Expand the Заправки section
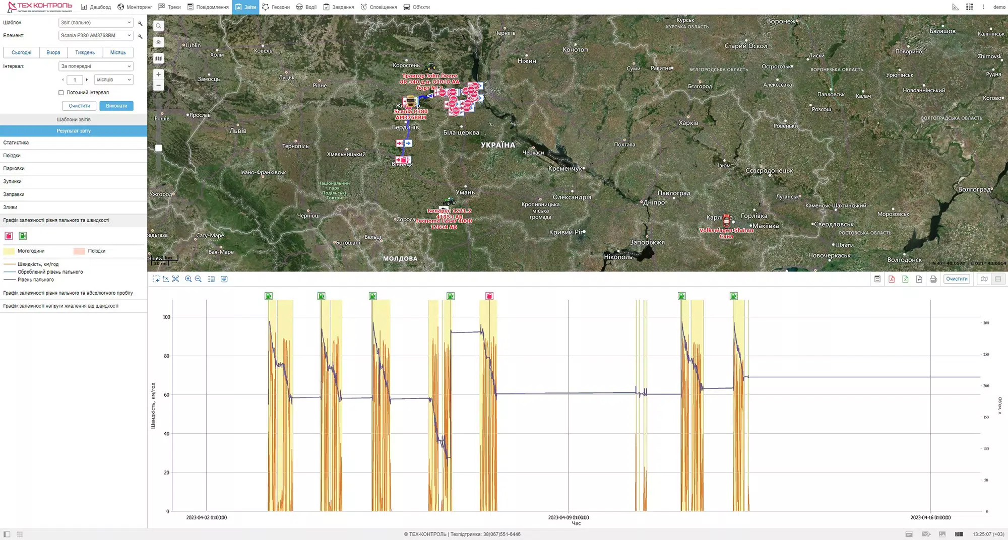1008x540 pixels. 74,194
